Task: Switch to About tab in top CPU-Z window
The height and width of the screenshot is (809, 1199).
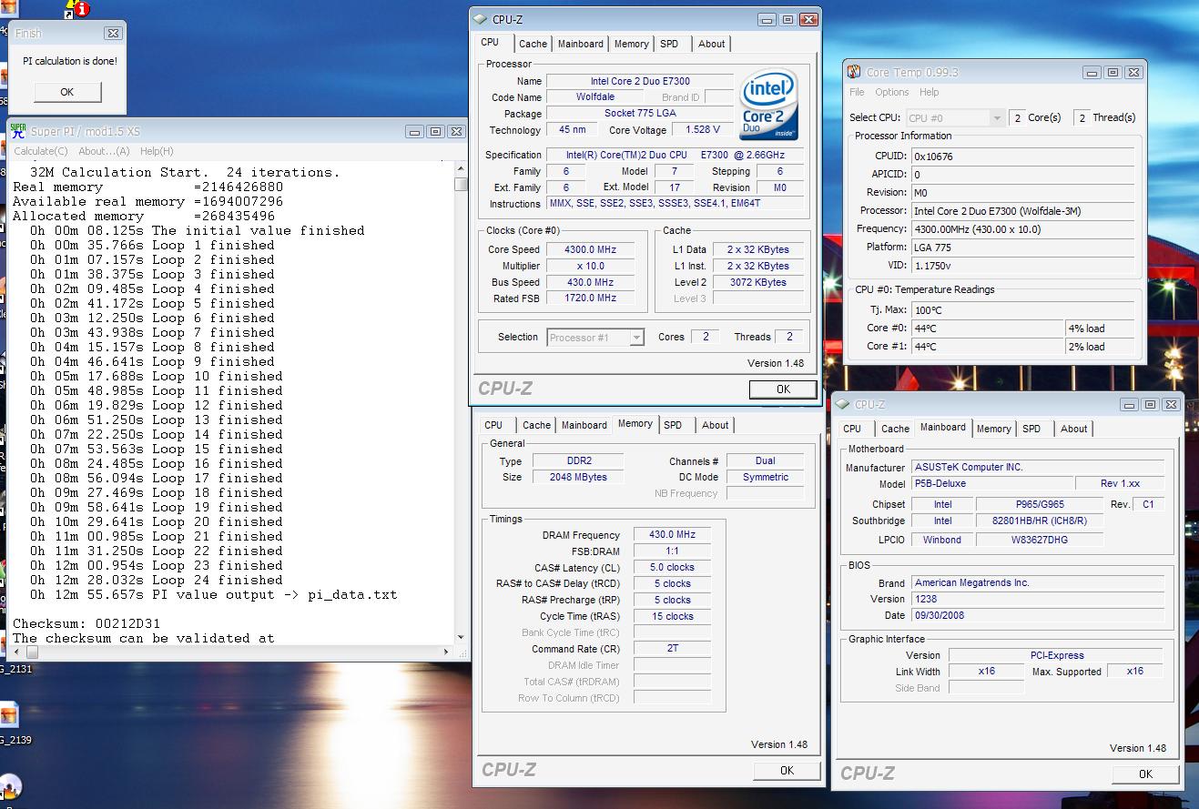Action: (712, 44)
